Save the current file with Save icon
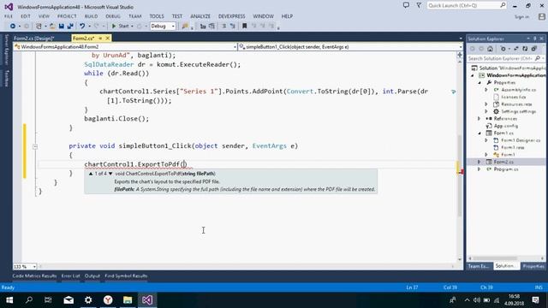Image resolution: width=548 pixels, height=308 pixels. tap(61, 27)
